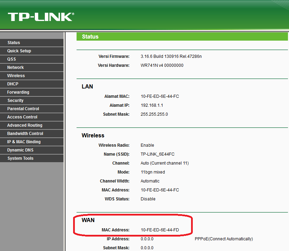The width and height of the screenshot is (289, 251).
Task: Click Channel value Auto (Current channel 11)
Action: 165,163
